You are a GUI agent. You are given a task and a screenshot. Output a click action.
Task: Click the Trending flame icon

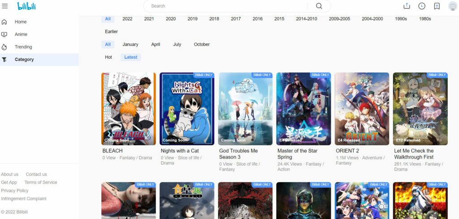coord(4,47)
